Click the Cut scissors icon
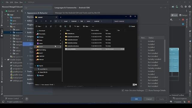The width and height of the screenshot is (192, 108). [x=46, y=26]
